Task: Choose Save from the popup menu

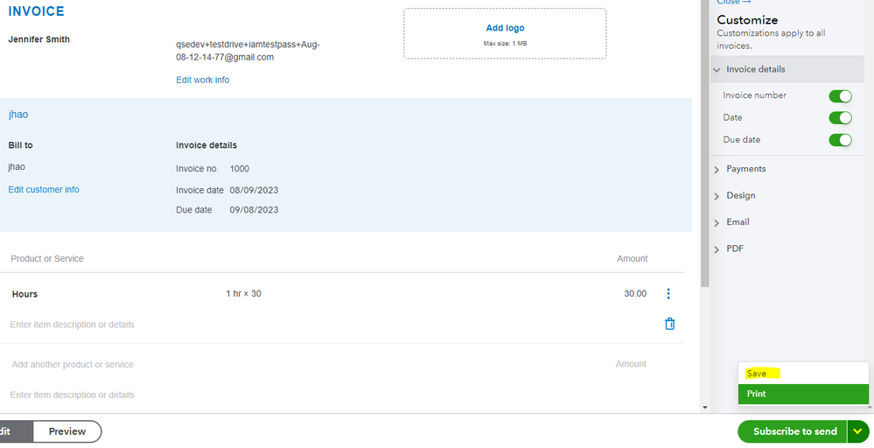Action: (803, 374)
